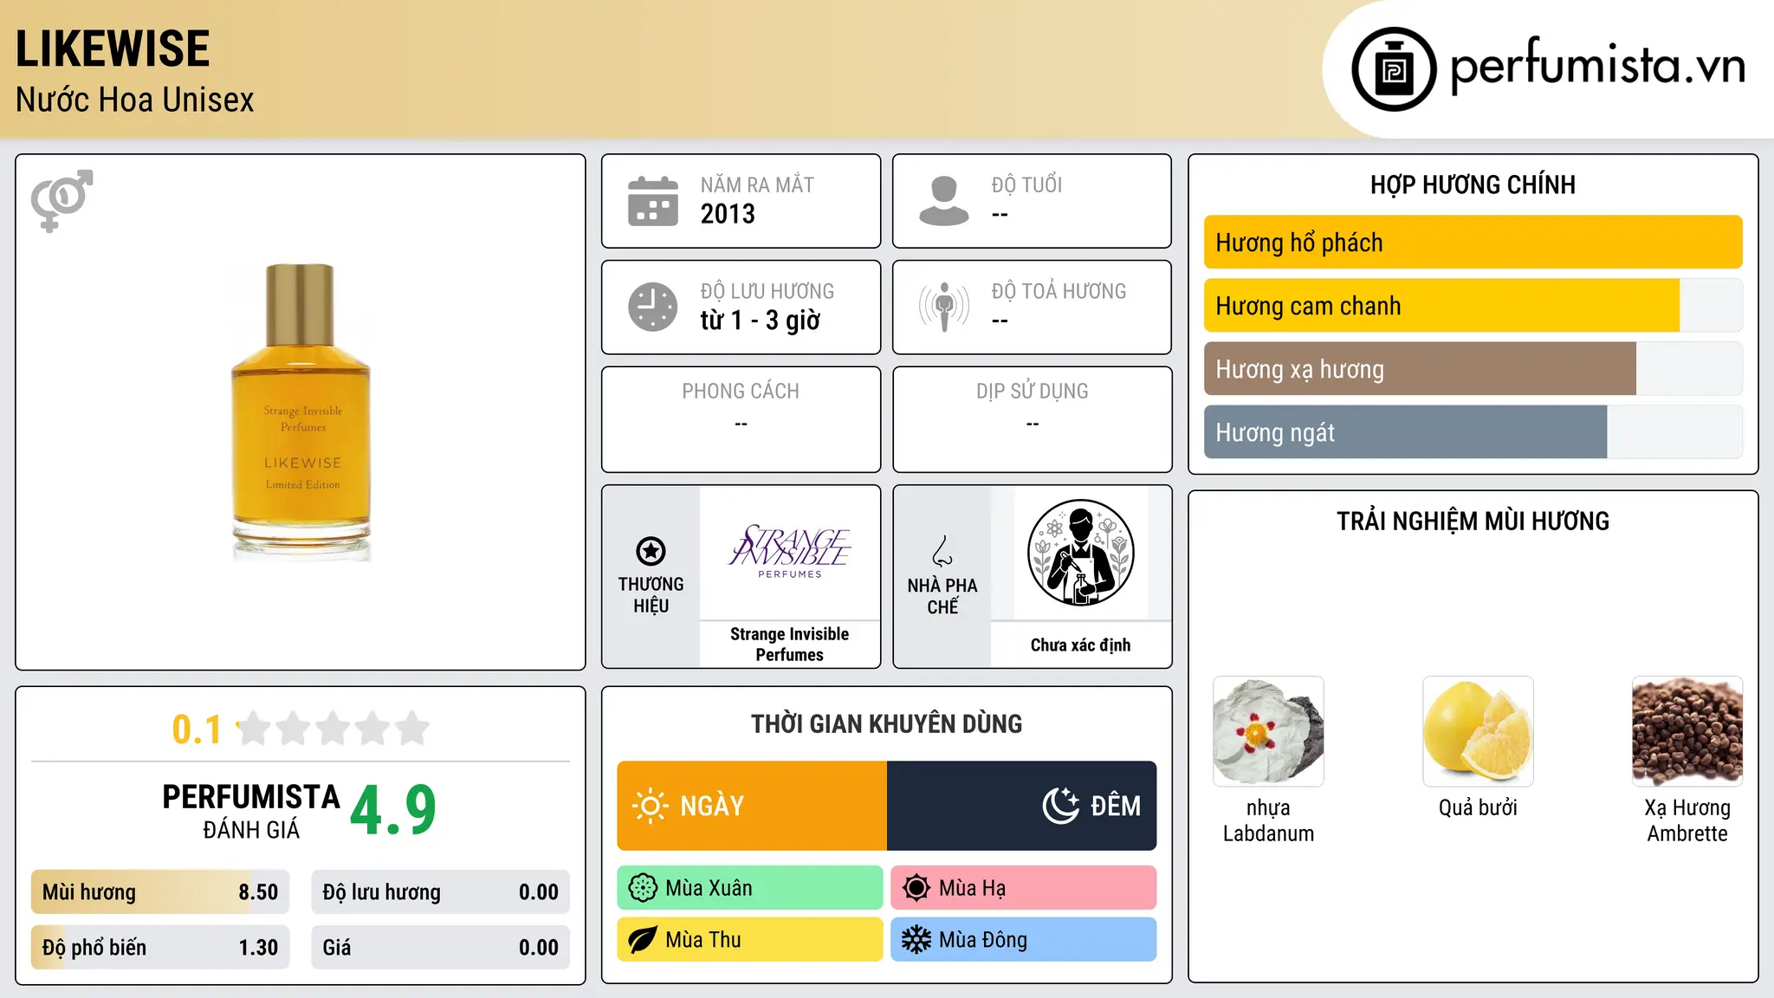
Task: Click the sillage icon beside Độ toả hương
Action: coord(944,307)
